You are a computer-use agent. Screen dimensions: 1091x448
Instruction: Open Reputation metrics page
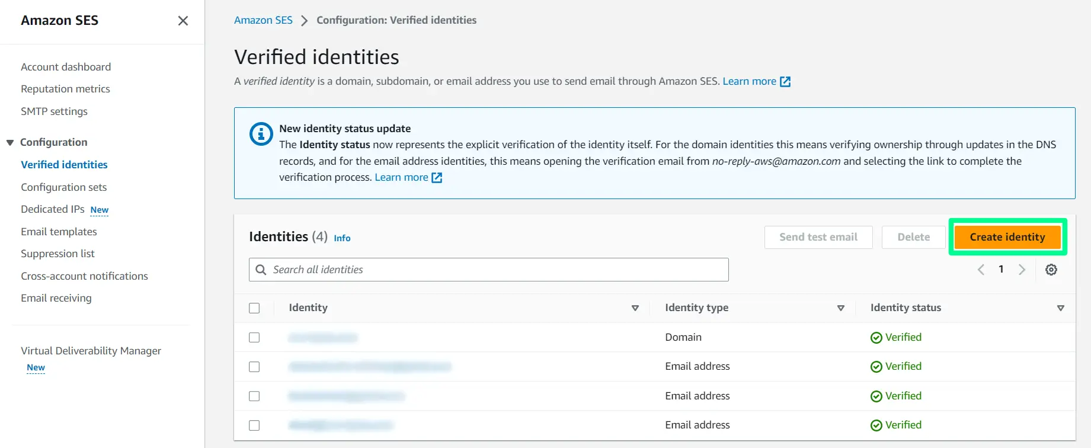(x=65, y=89)
